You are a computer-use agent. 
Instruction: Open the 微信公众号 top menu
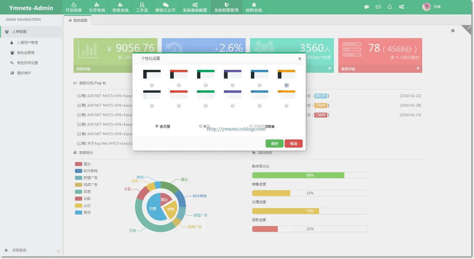[x=166, y=7]
